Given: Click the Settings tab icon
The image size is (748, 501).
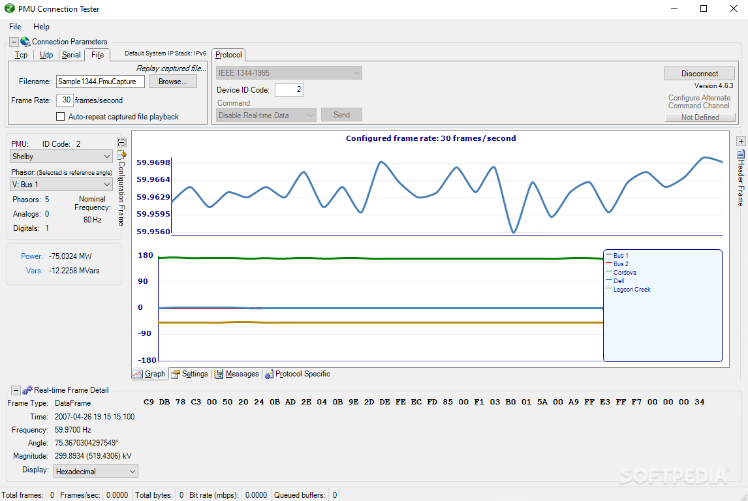Looking at the screenshot, I should tap(176, 374).
